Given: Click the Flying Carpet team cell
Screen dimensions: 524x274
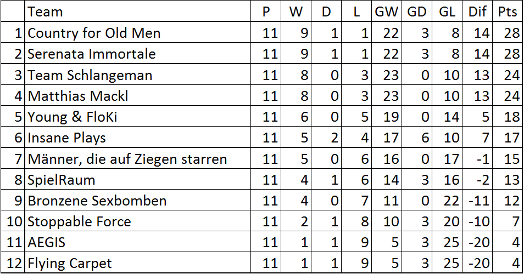Looking at the screenshot, I should tap(138, 262).
